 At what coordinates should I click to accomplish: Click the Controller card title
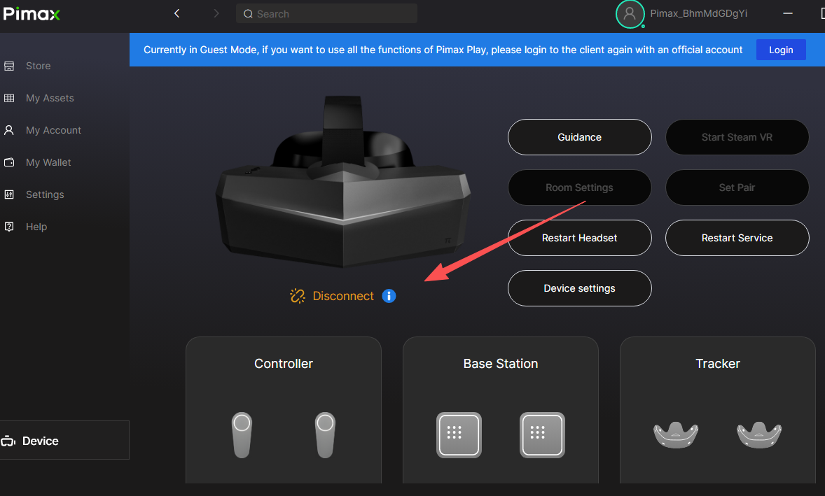284,364
